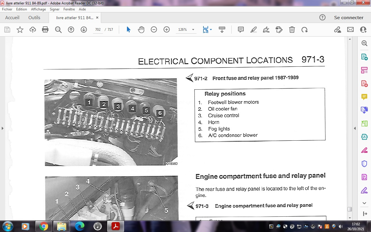The height and width of the screenshot is (232, 371).
Task: Upload the file to cloud storage
Action: [33, 30]
